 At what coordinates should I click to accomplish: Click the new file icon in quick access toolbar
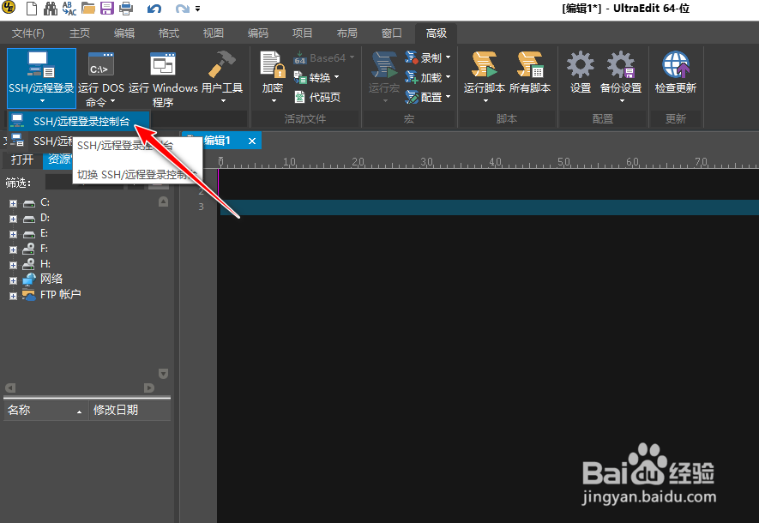pyautogui.click(x=32, y=9)
